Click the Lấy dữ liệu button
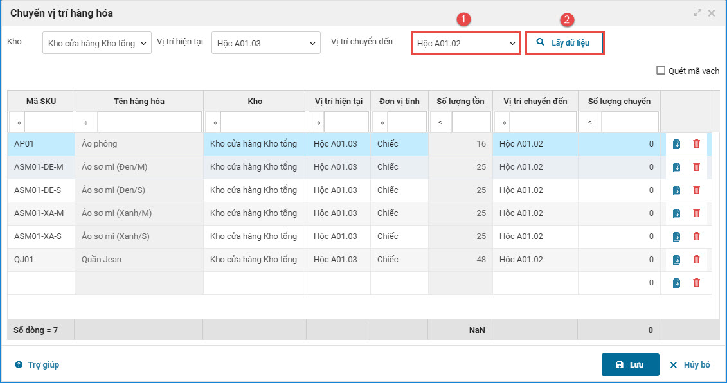Image resolution: width=727 pixels, height=383 pixels. pos(564,43)
